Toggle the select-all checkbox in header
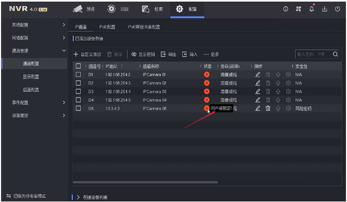The image size is (347, 202). [78, 66]
